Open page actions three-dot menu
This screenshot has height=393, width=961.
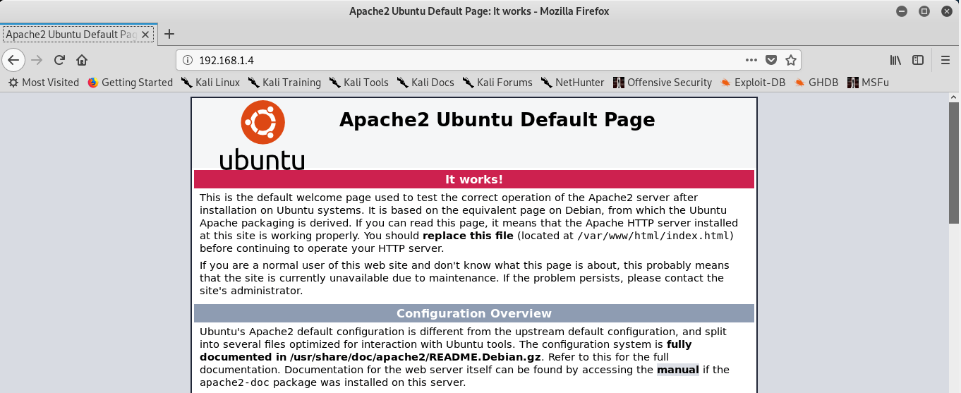pyautogui.click(x=751, y=60)
